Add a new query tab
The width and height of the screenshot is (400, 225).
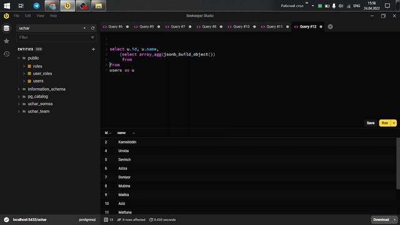330,26
